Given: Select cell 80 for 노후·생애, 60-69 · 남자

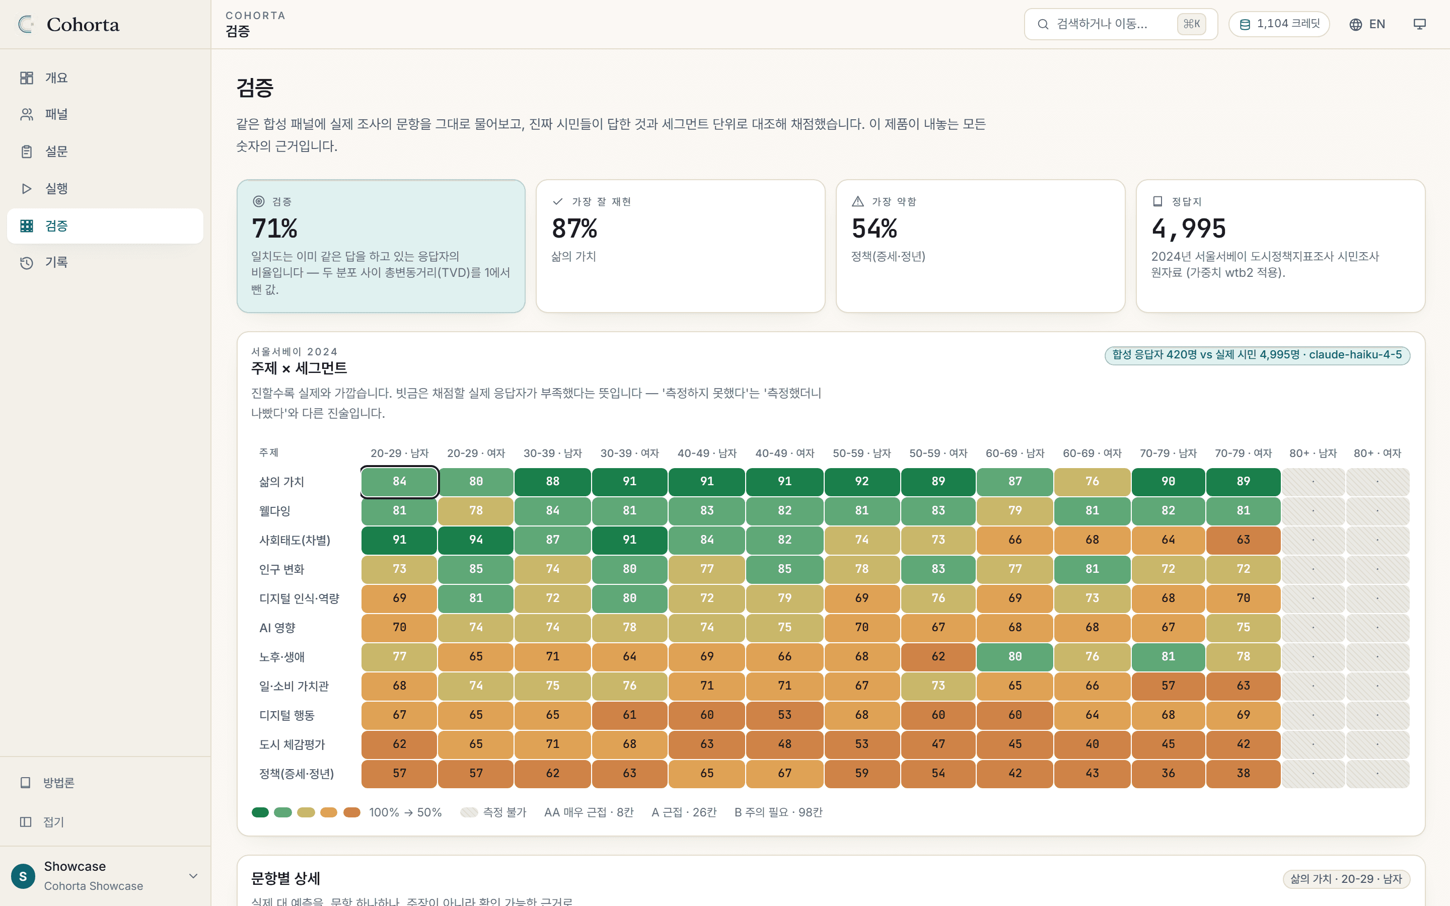Looking at the screenshot, I should (x=1015, y=657).
